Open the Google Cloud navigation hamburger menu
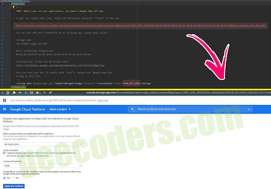The image size is (271, 189). point(5,109)
